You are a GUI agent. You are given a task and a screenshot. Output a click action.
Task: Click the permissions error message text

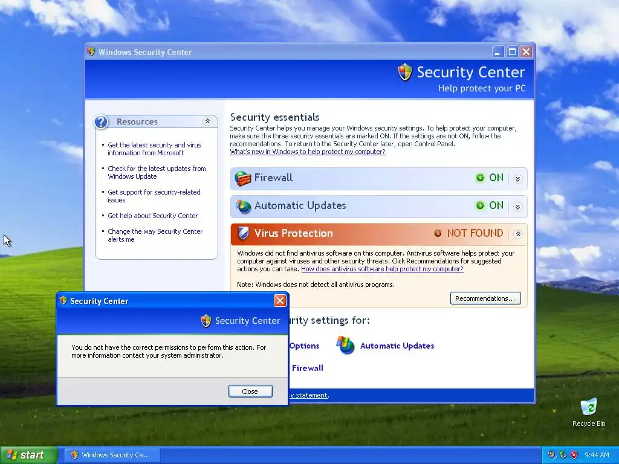[x=169, y=351]
